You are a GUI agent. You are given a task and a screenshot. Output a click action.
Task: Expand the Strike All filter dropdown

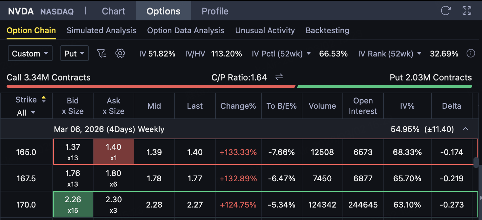pyautogui.click(x=26, y=113)
